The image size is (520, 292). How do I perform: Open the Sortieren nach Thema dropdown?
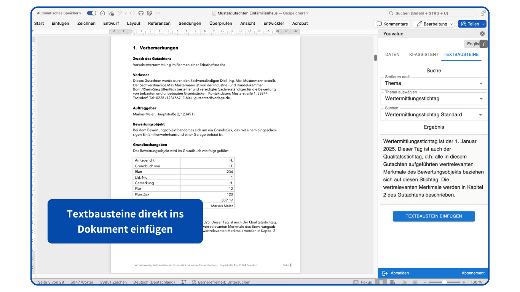(434, 83)
